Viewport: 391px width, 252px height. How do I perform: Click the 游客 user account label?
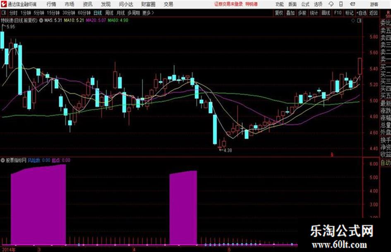(374, 4)
